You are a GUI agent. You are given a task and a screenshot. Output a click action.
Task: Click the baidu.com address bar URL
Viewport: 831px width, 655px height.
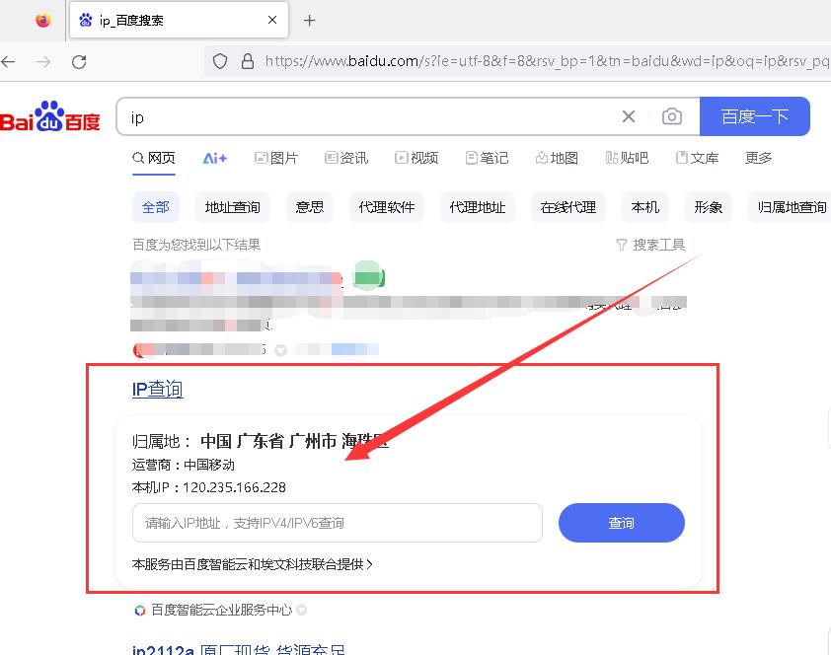(547, 61)
